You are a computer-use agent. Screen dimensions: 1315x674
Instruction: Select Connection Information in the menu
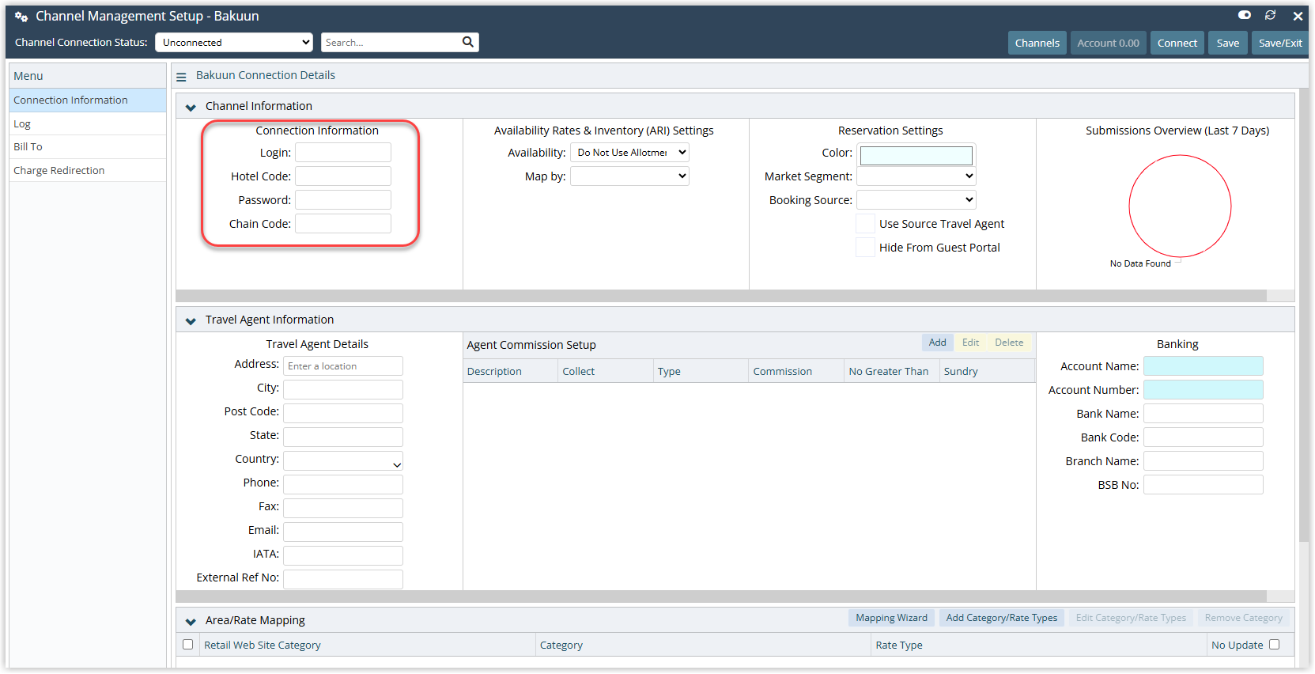coord(88,100)
